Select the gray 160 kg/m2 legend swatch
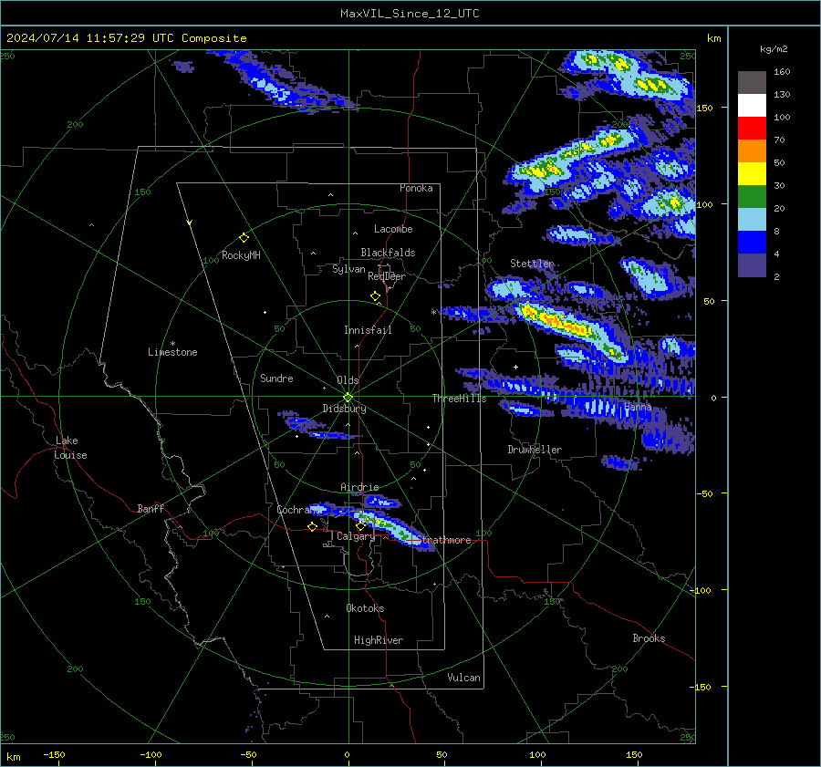Image resolution: width=821 pixels, height=767 pixels. tap(752, 83)
